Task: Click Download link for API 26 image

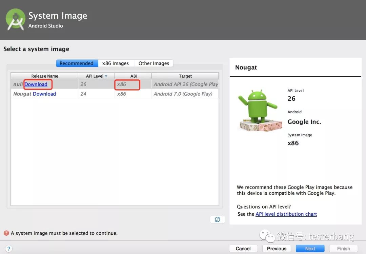Action: [x=36, y=84]
